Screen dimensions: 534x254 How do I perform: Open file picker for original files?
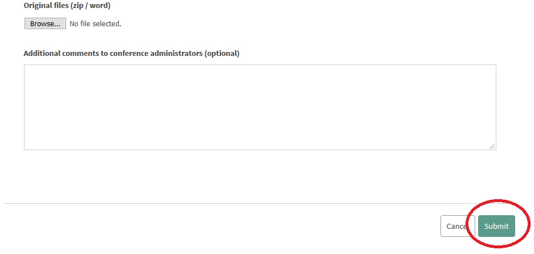[45, 23]
